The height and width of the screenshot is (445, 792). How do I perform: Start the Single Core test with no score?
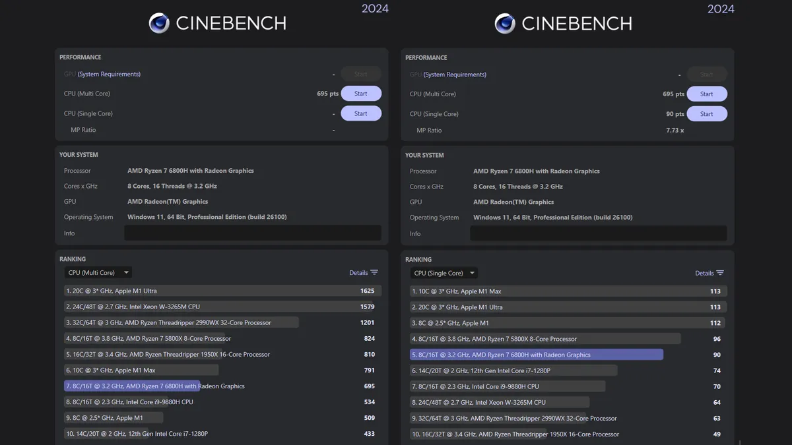(x=360, y=113)
